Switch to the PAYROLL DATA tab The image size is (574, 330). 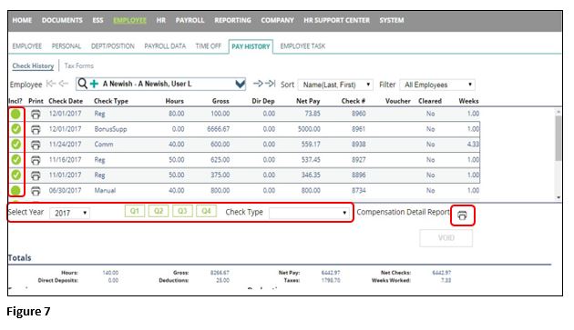pyautogui.click(x=165, y=46)
